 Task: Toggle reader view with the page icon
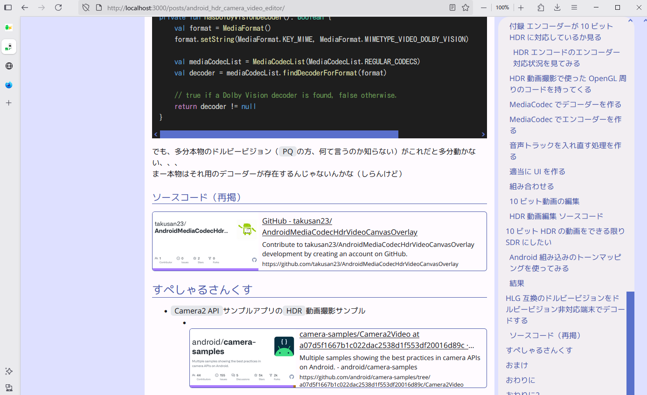click(452, 7)
